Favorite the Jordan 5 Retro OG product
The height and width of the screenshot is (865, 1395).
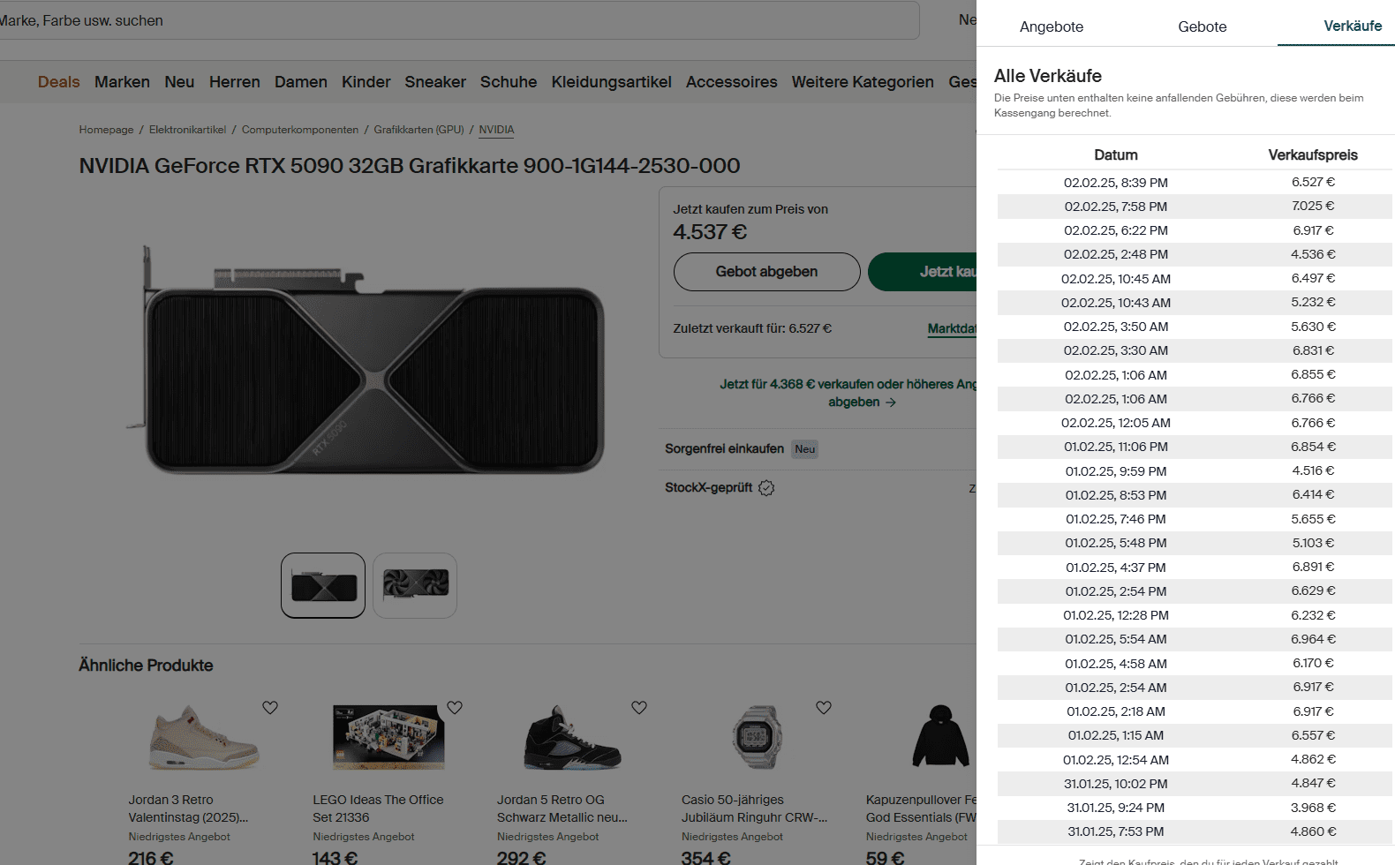click(x=639, y=707)
